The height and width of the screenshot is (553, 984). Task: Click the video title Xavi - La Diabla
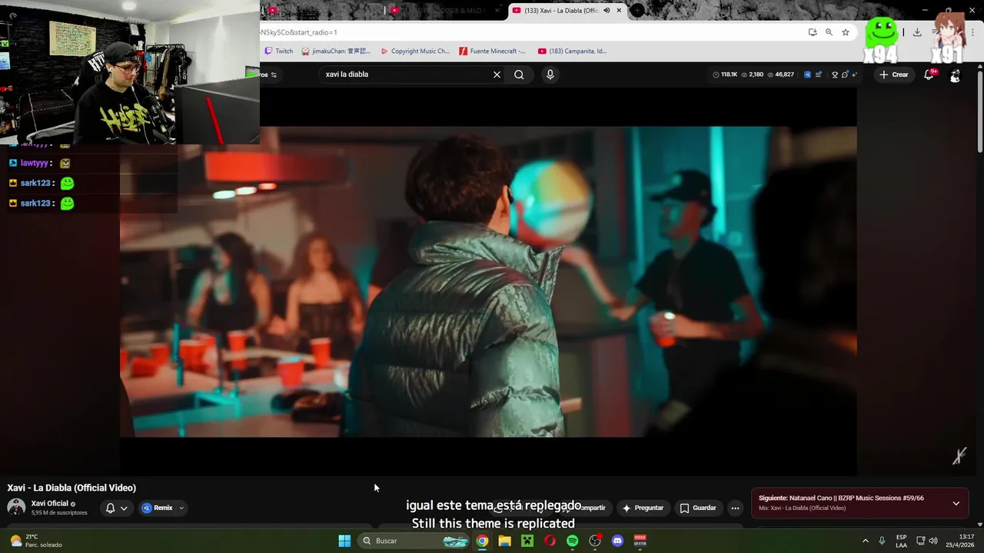(x=71, y=488)
